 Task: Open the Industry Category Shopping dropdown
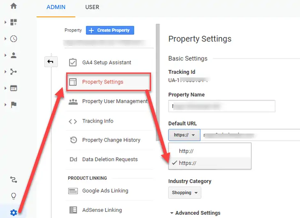pyautogui.click(x=185, y=192)
